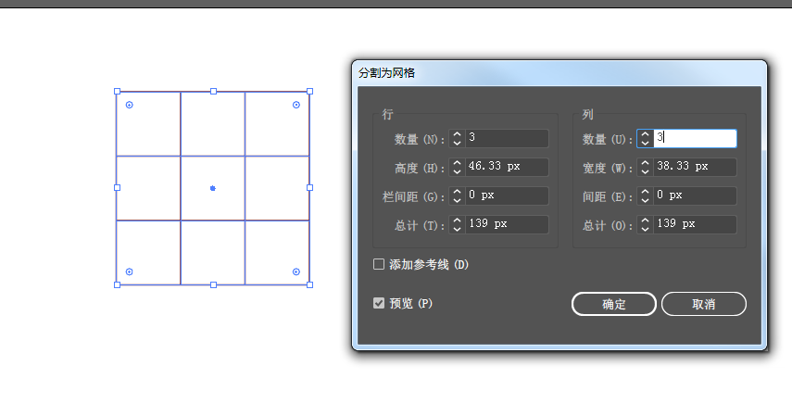
Task: Click the 取消 button
Action: pyautogui.click(x=704, y=304)
